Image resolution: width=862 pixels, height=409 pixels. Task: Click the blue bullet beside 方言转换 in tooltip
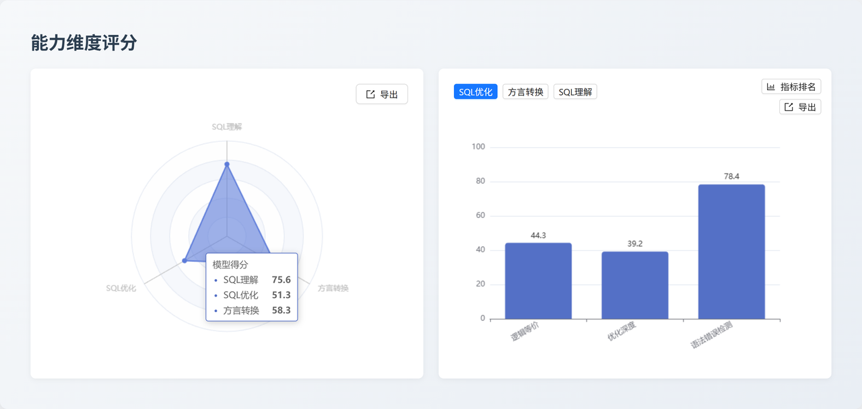tap(216, 311)
